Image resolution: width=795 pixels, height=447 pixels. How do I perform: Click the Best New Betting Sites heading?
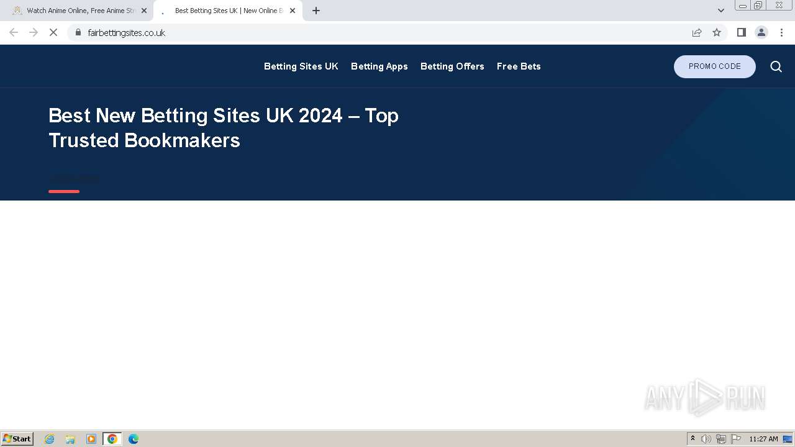[224, 128]
